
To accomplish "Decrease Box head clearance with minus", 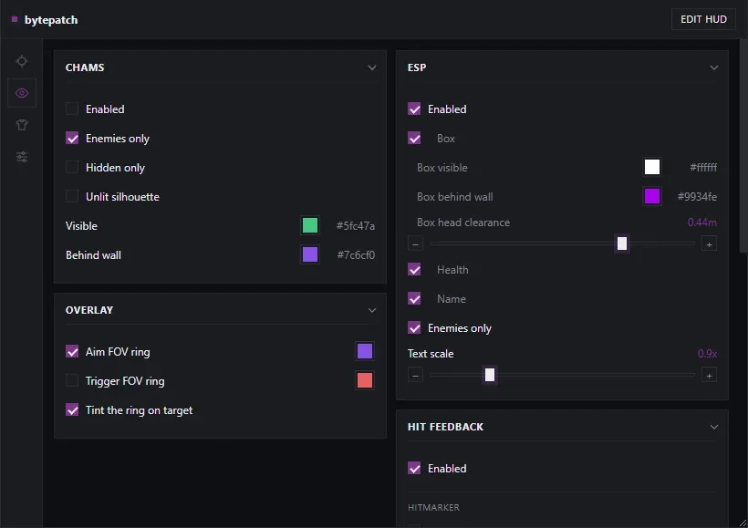I will [415, 244].
